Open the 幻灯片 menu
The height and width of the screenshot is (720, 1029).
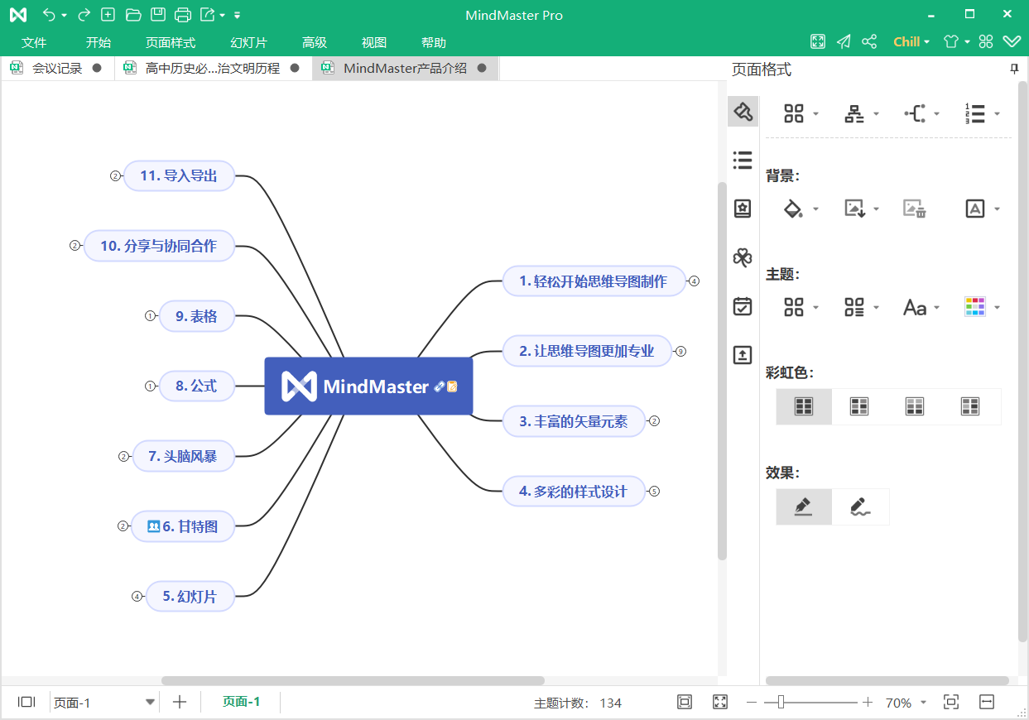pyautogui.click(x=248, y=43)
